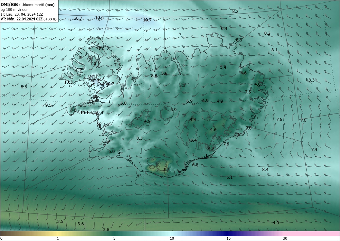The height and width of the screenshot is (241, 340).
Task: Click the 4.4 value on the map
Action: click(193, 120)
